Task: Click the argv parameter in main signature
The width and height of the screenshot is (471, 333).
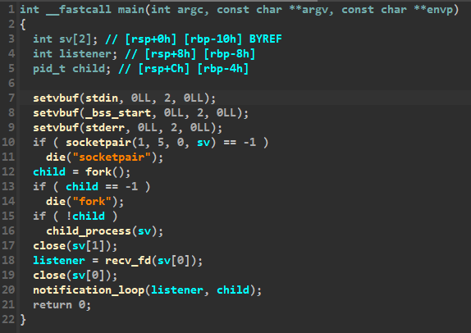Action: pyautogui.click(x=315, y=10)
